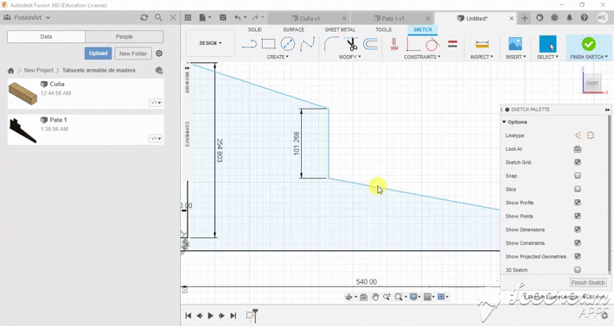
Task: Click the Select tool icon
Action: (547, 44)
